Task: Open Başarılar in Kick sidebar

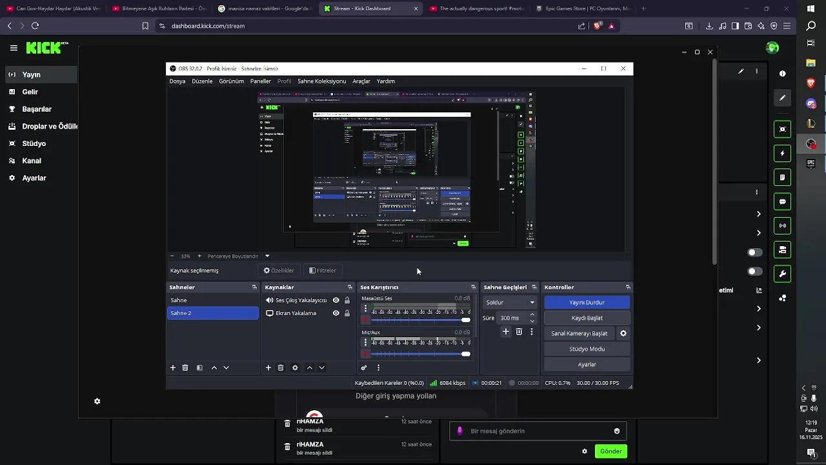Action: click(37, 109)
